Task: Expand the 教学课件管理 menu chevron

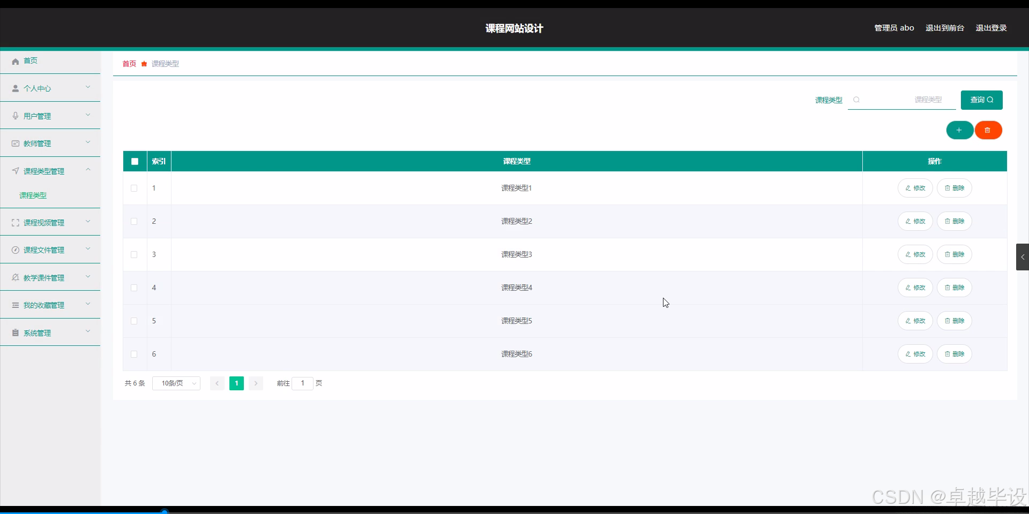Action: (x=88, y=276)
